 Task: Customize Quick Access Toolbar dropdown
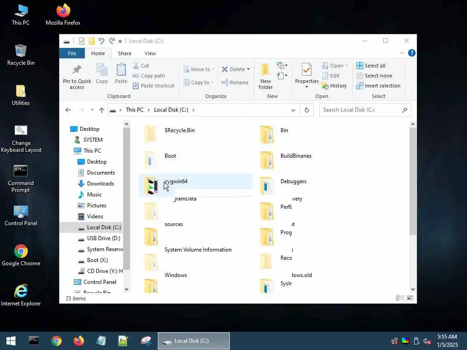(x=120, y=41)
